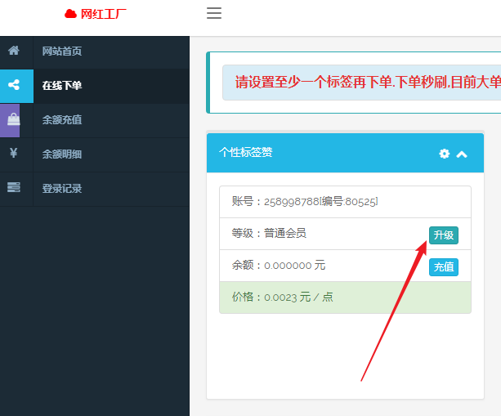
Task: Open the 网红工厂 site title link
Action: pyautogui.click(x=104, y=14)
